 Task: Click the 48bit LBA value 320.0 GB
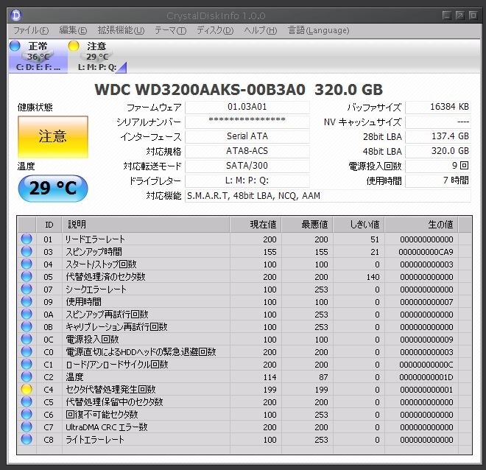438,151
